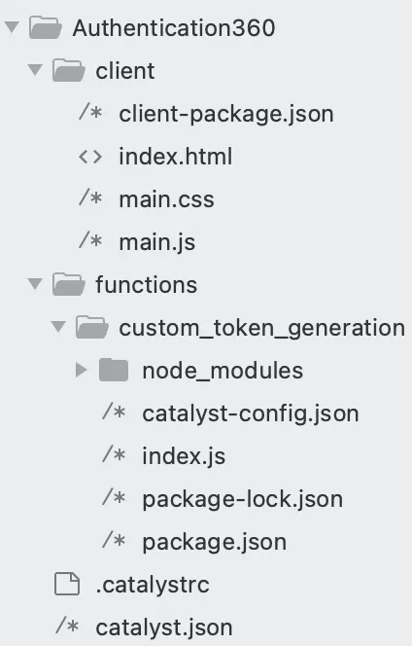Collapse custom_token_generation folder arrow

coord(58,327)
